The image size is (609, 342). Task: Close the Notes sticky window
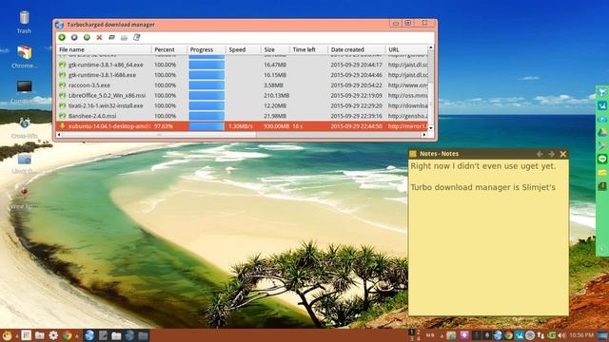click(x=562, y=154)
